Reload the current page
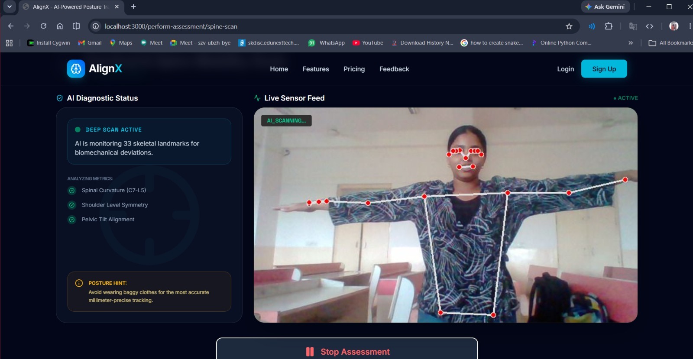 [43, 26]
